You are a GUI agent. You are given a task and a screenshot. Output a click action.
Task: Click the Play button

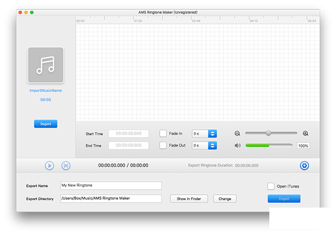(49, 166)
